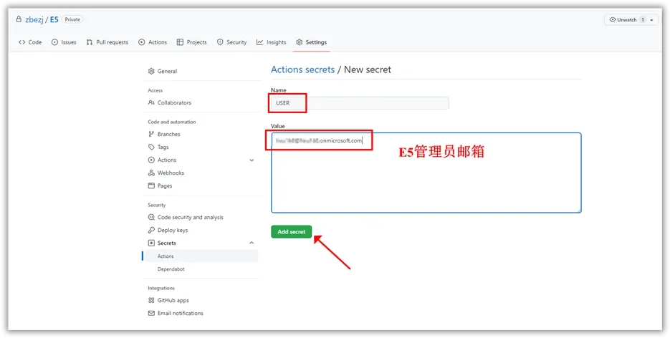Click the code brackets icon on Code tab
The height and width of the screenshot is (338, 670).
(x=21, y=42)
